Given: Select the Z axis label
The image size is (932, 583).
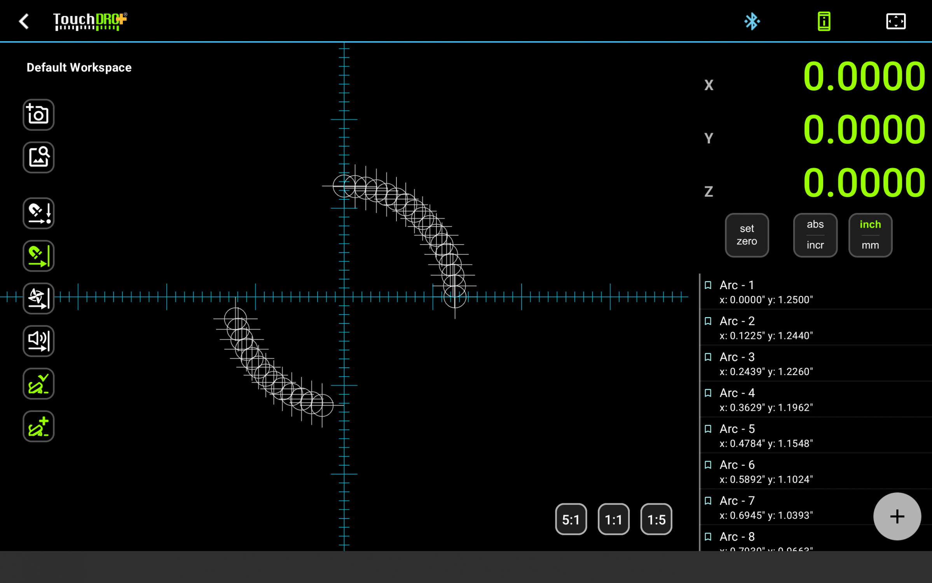Looking at the screenshot, I should tap(709, 191).
